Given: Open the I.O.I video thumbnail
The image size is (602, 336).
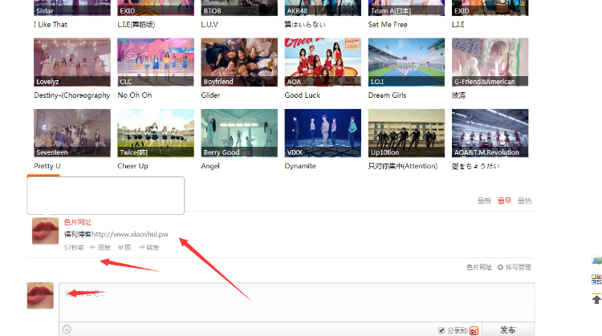Looking at the screenshot, I should pyautogui.click(x=407, y=62).
